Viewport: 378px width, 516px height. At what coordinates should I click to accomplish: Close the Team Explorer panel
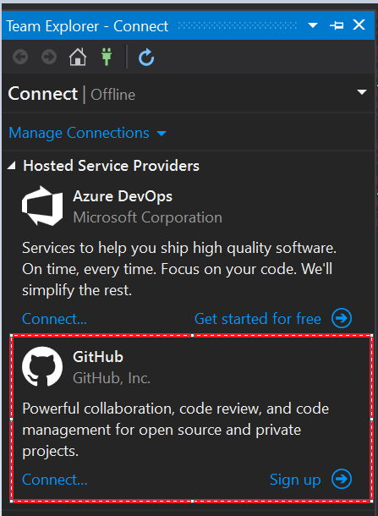click(359, 25)
